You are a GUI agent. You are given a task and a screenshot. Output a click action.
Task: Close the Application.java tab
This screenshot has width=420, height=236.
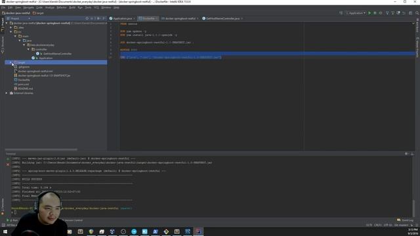click(134, 19)
